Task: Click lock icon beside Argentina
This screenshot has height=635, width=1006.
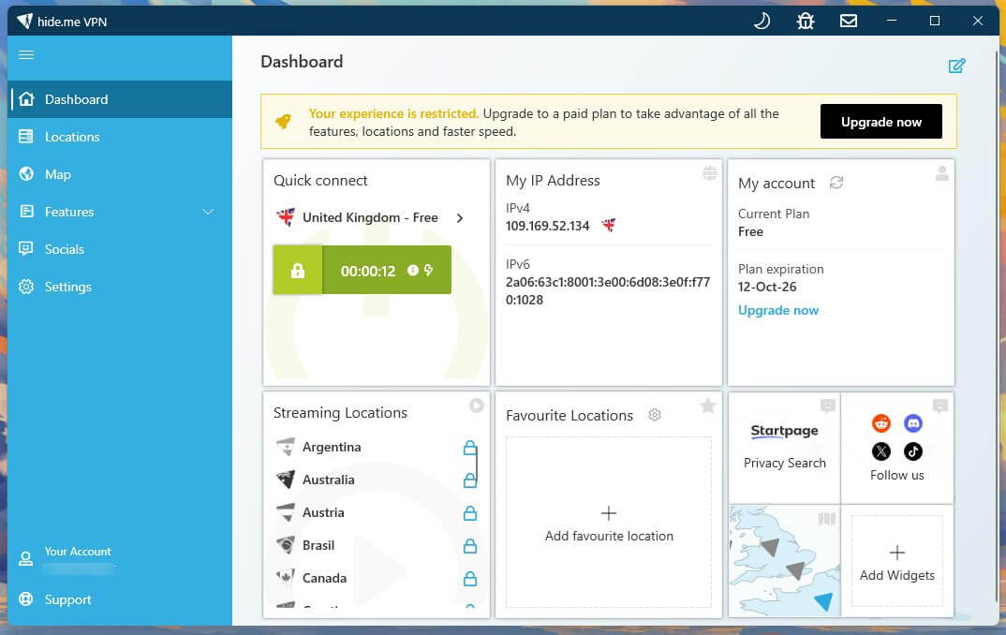Action: pyautogui.click(x=469, y=448)
